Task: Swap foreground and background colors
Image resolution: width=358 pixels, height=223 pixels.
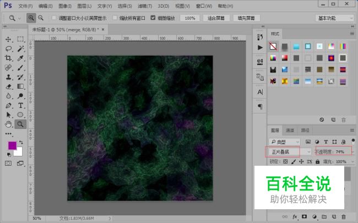Action: 21,143
